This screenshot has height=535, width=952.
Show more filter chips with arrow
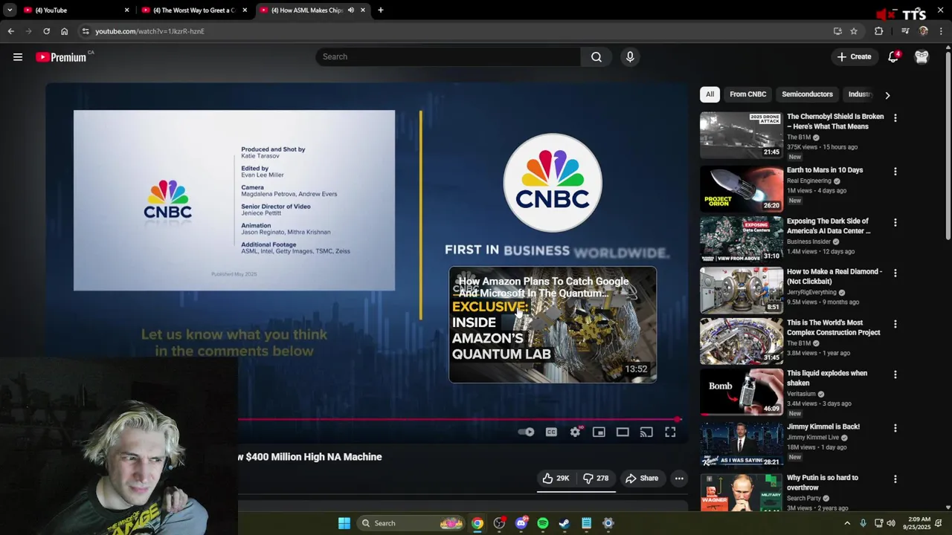[x=887, y=95]
